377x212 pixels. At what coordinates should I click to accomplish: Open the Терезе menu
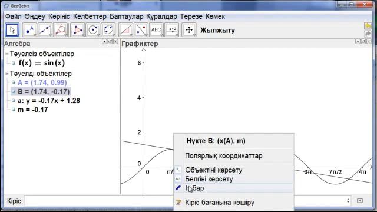tap(191, 16)
